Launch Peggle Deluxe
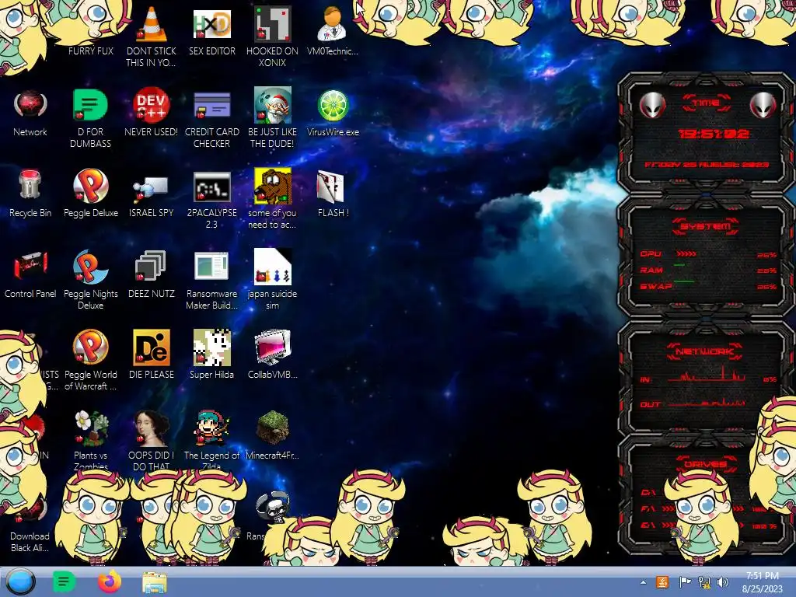This screenshot has width=796, height=597. pos(91,193)
